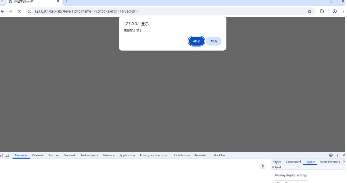Open the Sources panel tab

(x=54, y=155)
